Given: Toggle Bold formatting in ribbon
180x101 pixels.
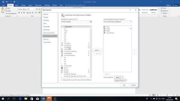Looking at the screenshot, I should pos(19,13).
